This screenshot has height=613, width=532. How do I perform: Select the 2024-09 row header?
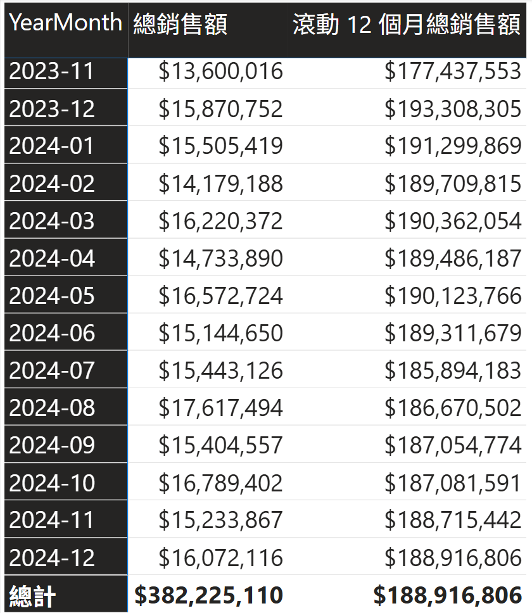[66, 445]
